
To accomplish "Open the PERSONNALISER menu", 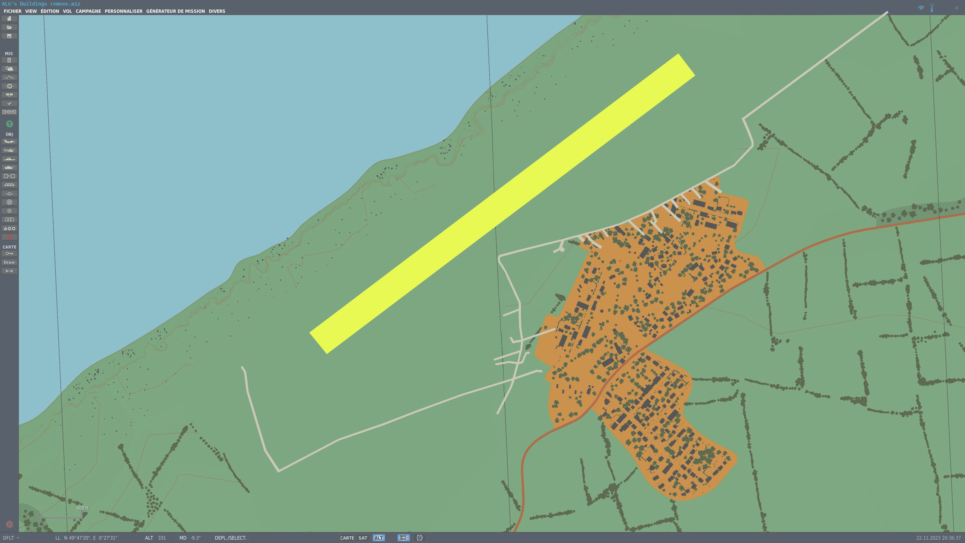I will [123, 11].
